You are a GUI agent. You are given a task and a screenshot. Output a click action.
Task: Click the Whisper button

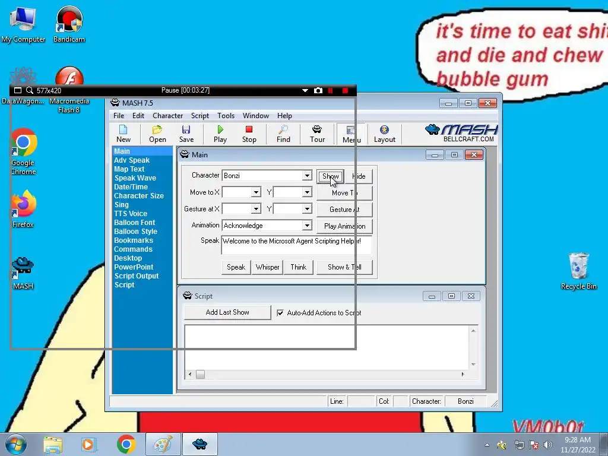point(267,267)
